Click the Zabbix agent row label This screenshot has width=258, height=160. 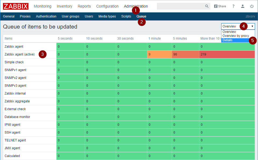pyautogui.click(x=14, y=47)
